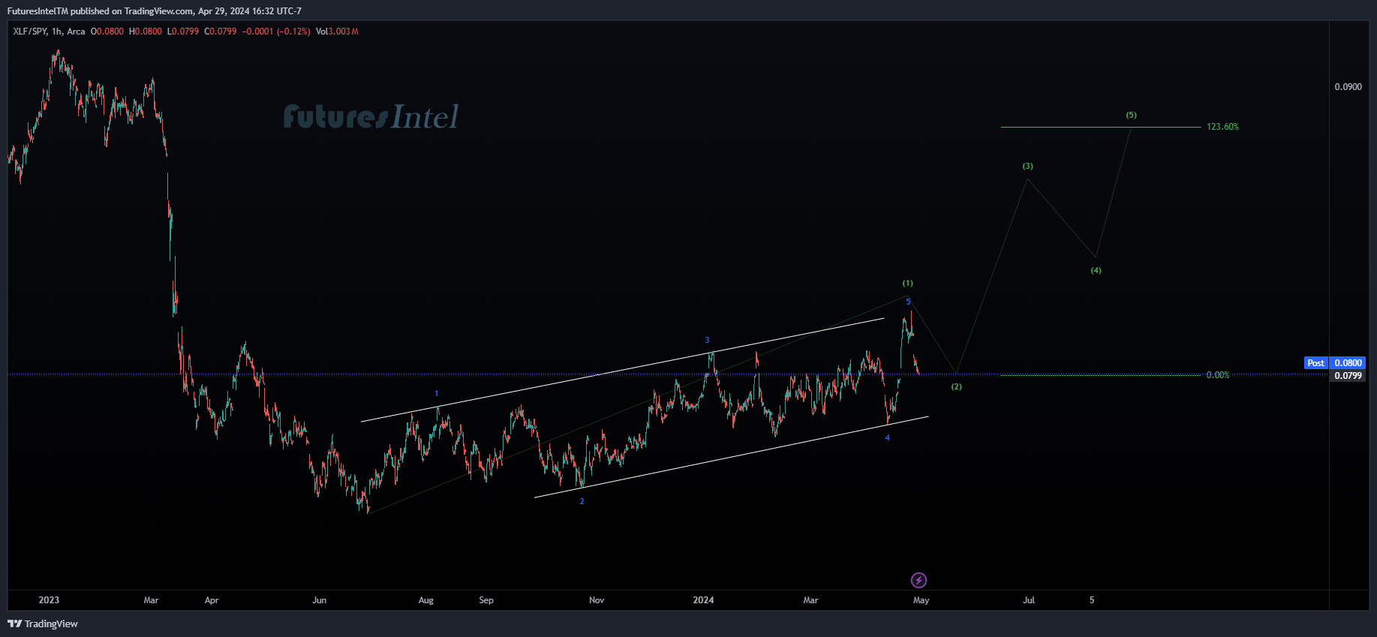
Task: Click the May time axis label
Action: pos(922,600)
